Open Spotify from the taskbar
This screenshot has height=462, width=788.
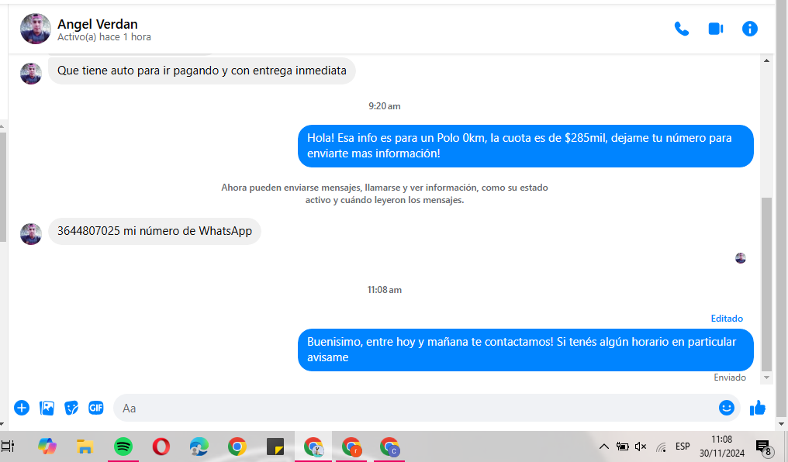pyautogui.click(x=123, y=446)
